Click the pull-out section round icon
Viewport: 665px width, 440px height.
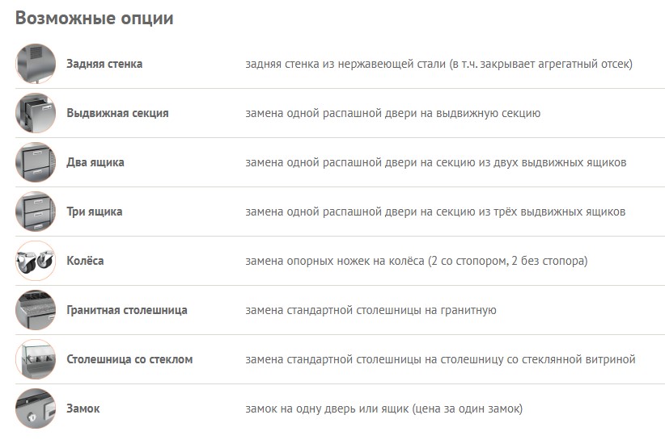point(36,113)
